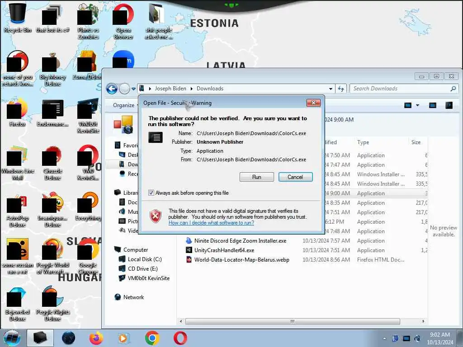Sort by the Size column header

point(416,142)
